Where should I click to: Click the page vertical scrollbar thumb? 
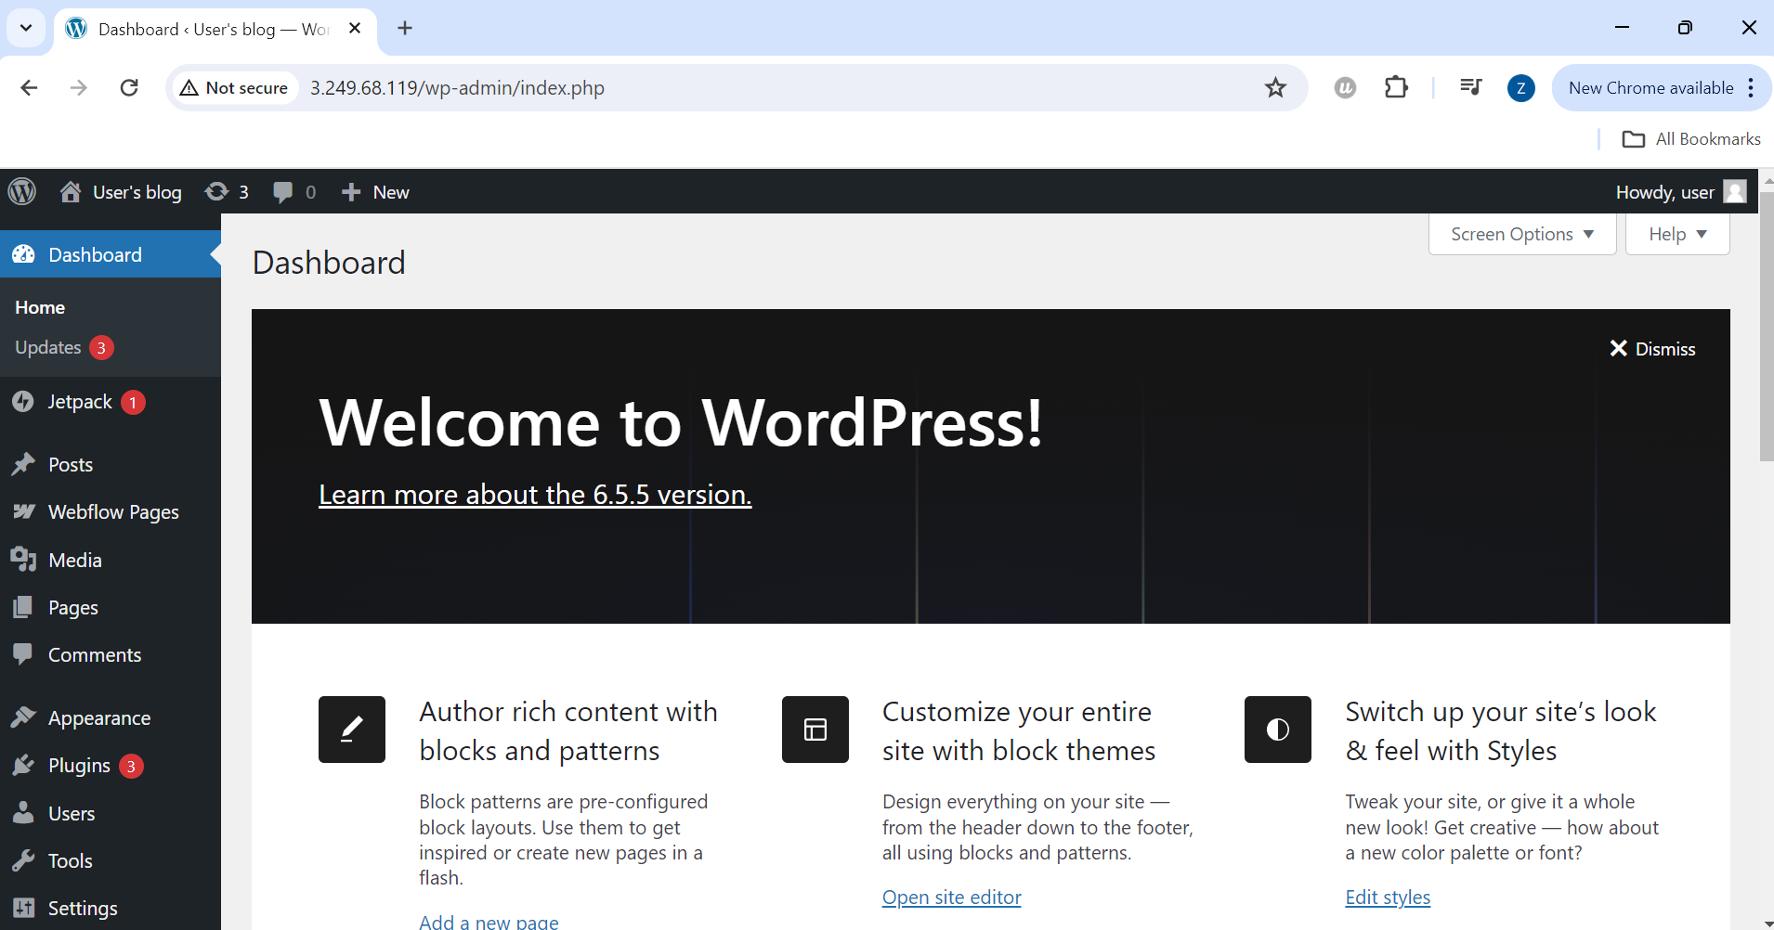1766,327
